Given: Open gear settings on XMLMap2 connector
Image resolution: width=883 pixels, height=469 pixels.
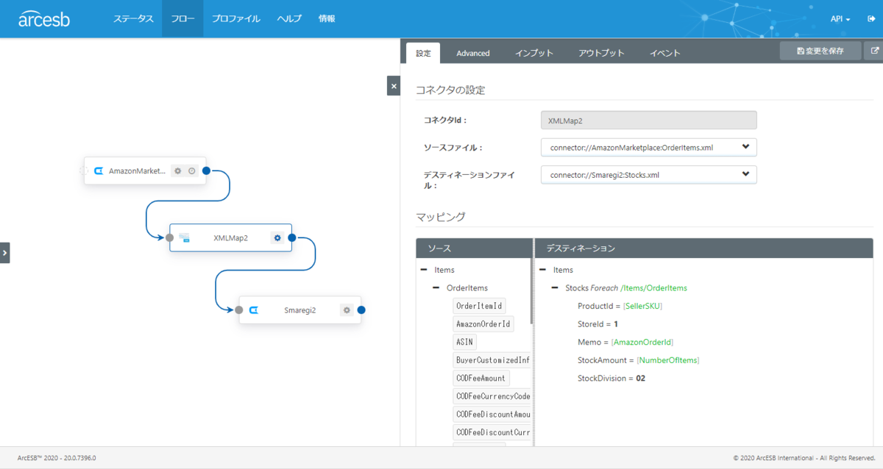Looking at the screenshot, I should (x=277, y=237).
